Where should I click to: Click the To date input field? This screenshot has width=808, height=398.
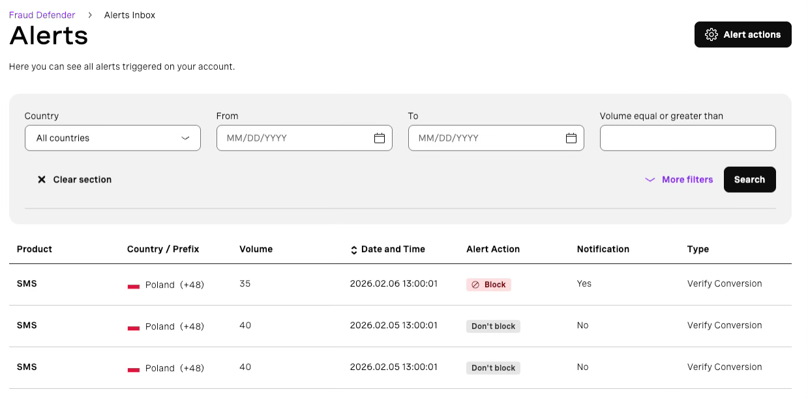coord(496,138)
